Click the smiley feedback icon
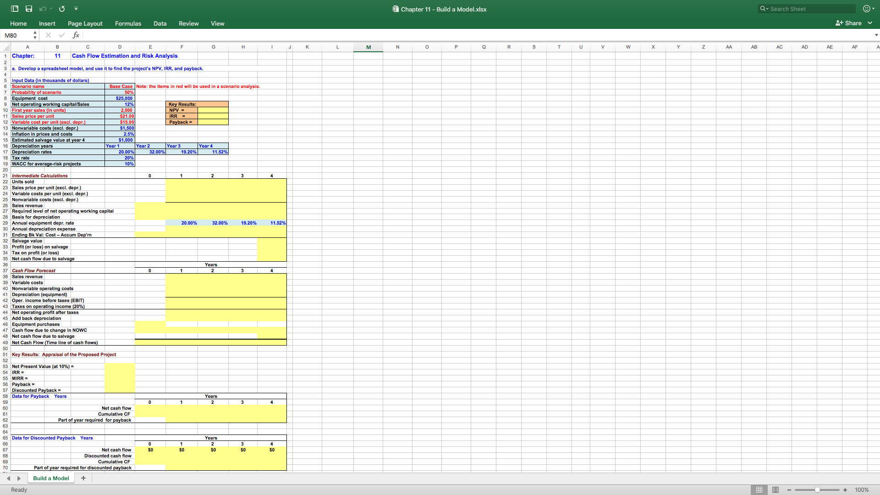The image size is (880, 495). point(866,9)
